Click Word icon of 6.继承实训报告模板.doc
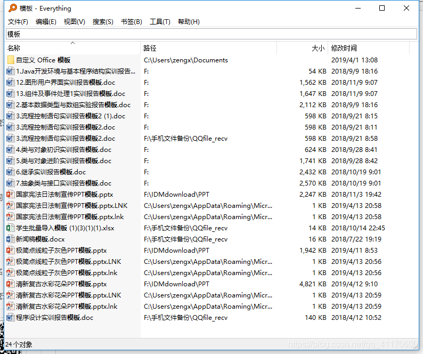 click(11, 172)
